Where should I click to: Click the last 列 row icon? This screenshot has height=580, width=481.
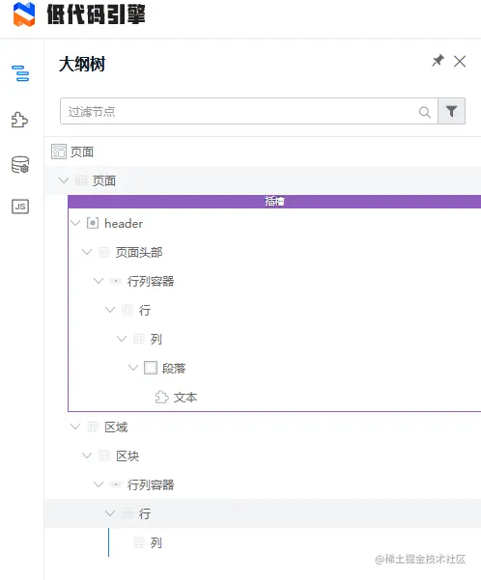coord(139,542)
